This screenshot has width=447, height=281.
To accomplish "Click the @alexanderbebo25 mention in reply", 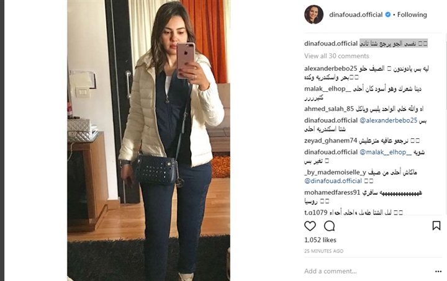I will [x=388, y=120].
